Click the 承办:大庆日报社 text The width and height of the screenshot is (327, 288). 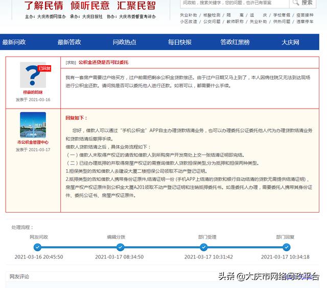pyautogui.click(x=86, y=17)
